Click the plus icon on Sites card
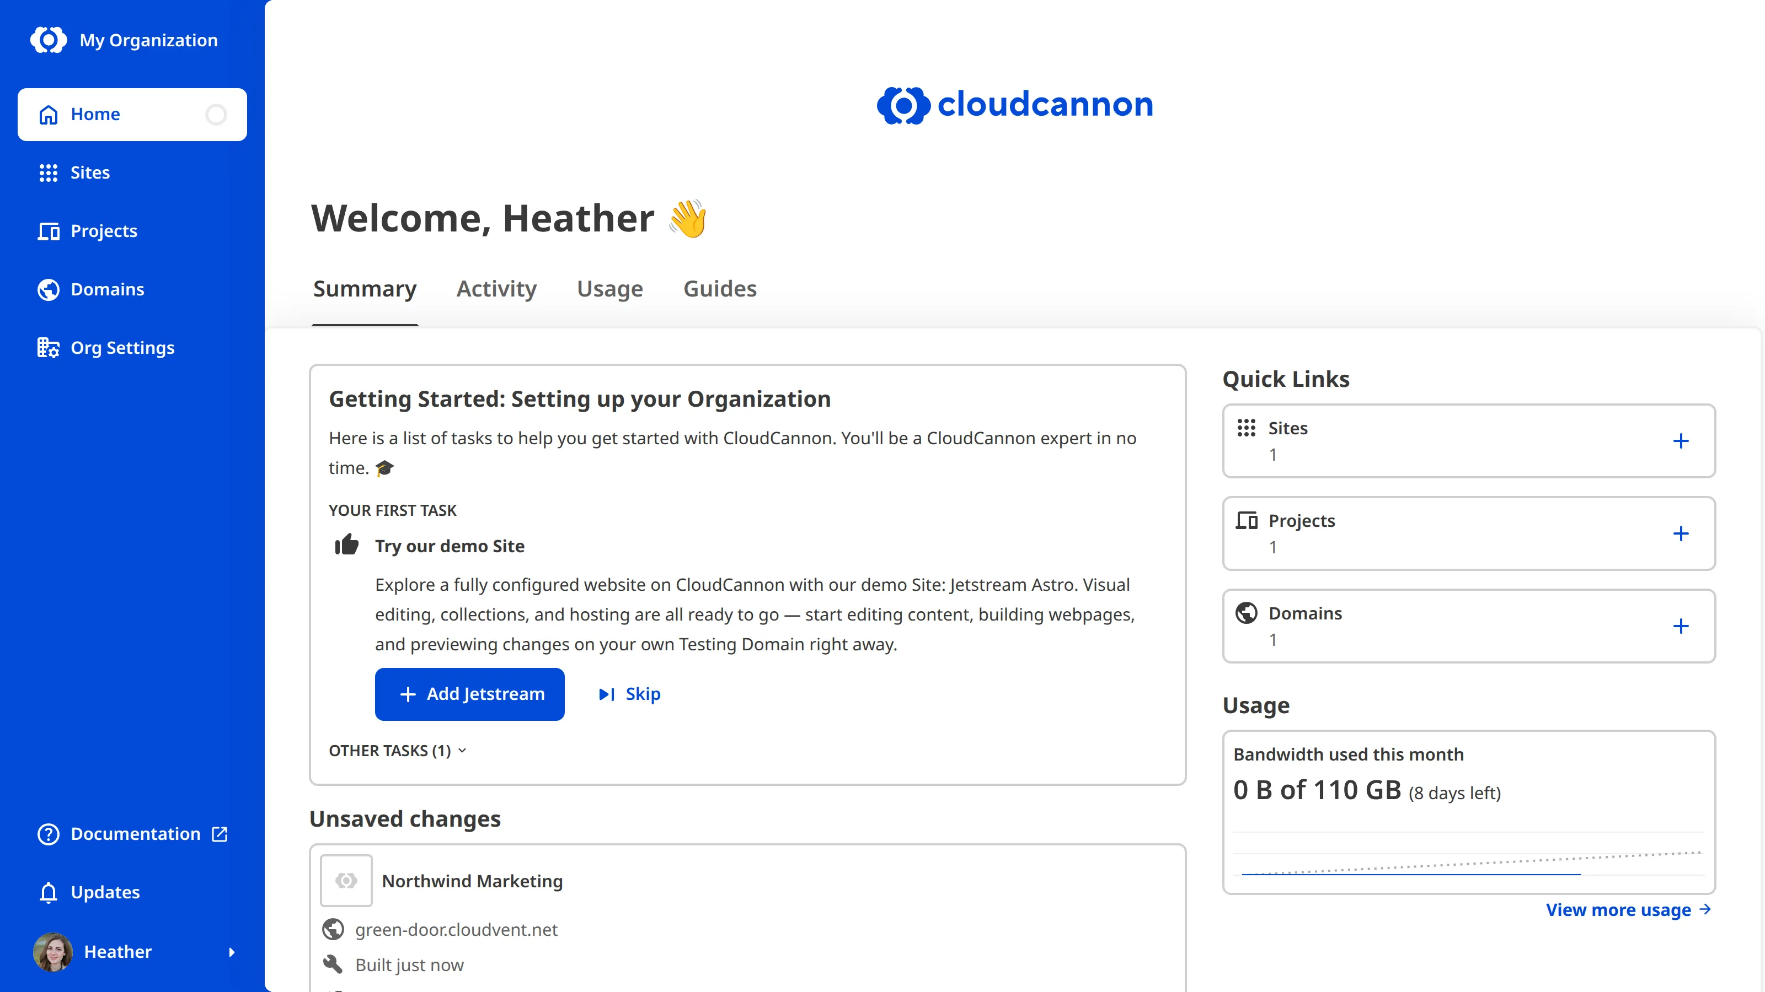This screenshot has height=992, width=1765. [x=1680, y=441]
